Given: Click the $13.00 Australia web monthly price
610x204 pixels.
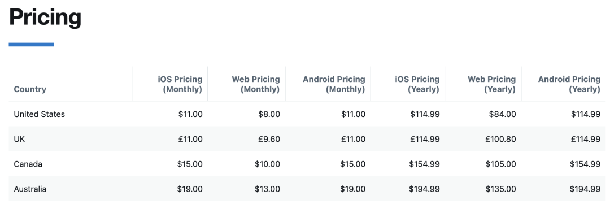Looking at the screenshot, I should click(x=267, y=189).
